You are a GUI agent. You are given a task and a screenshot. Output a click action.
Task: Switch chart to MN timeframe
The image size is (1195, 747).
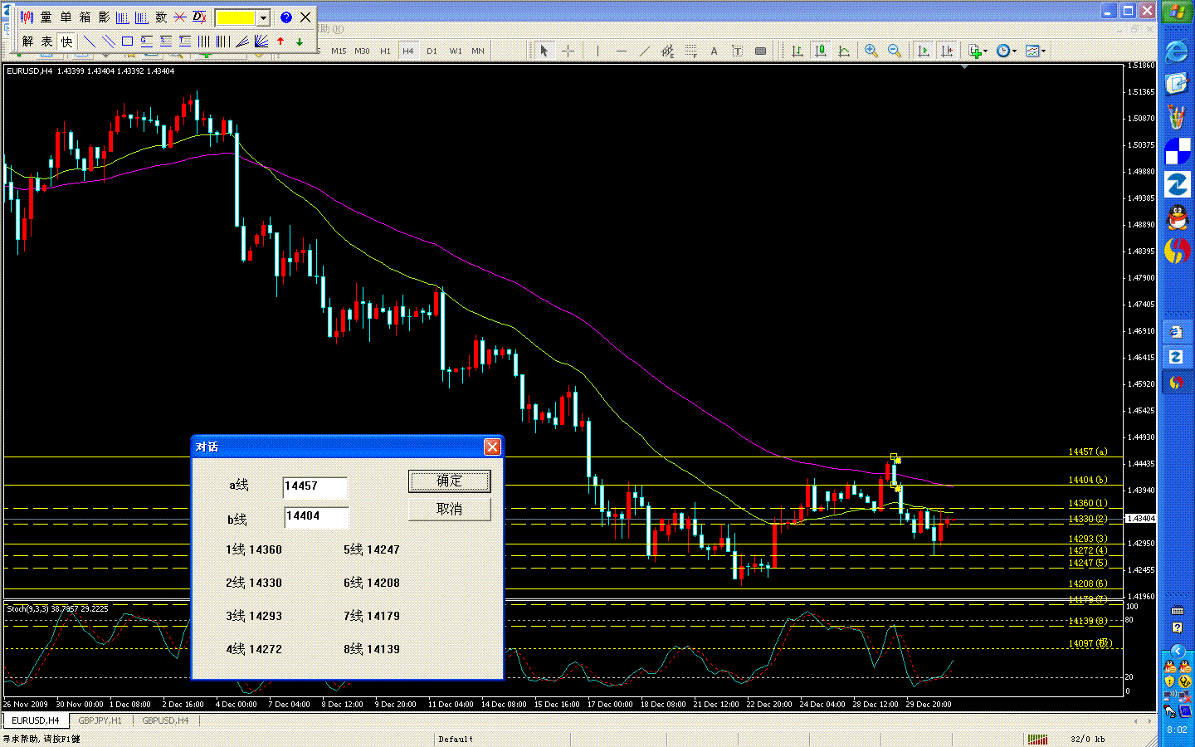click(x=478, y=51)
